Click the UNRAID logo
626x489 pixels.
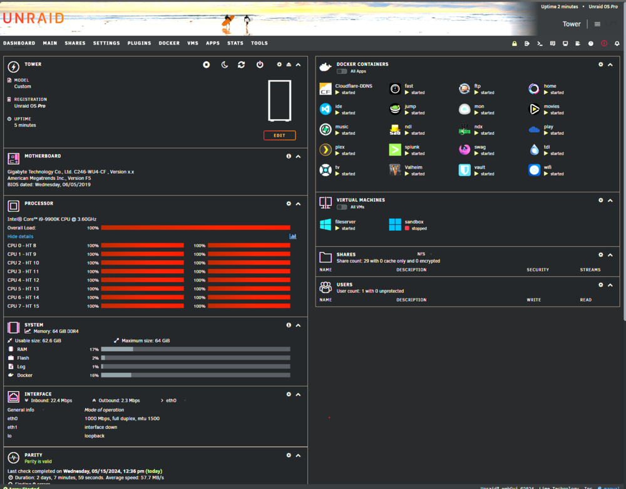coord(33,18)
